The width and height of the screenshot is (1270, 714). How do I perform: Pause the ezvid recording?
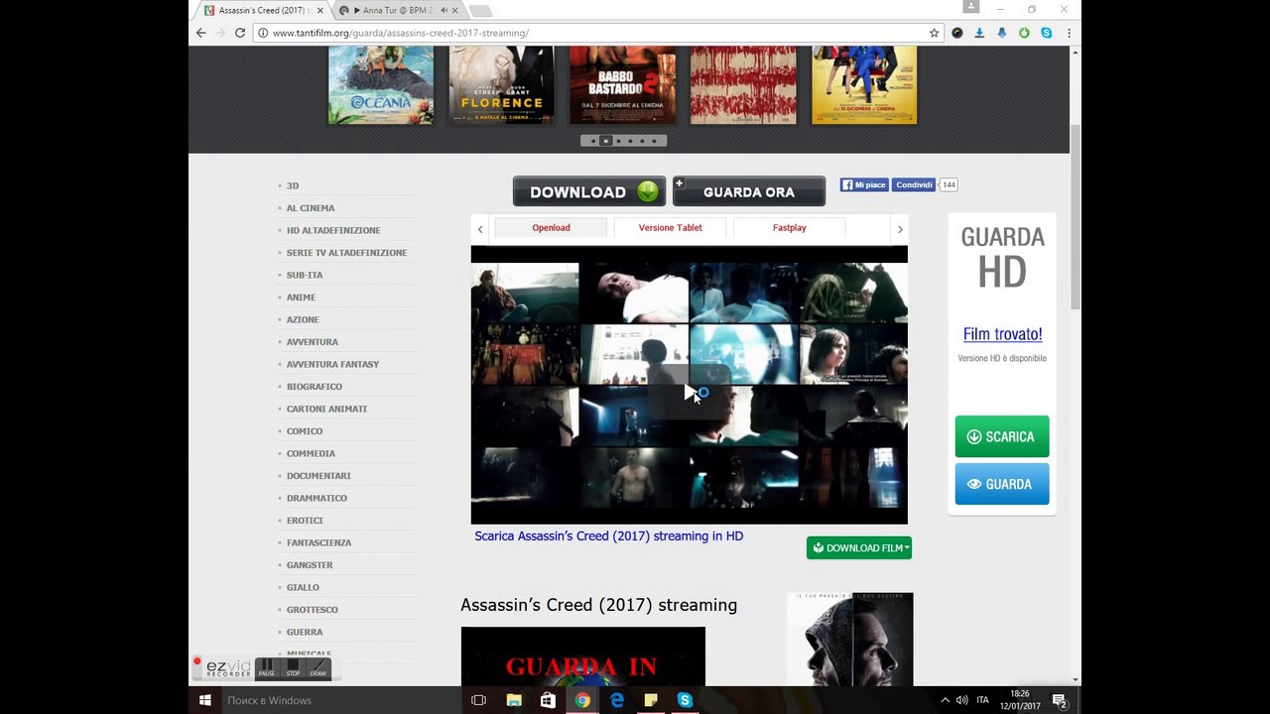pos(266,668)
